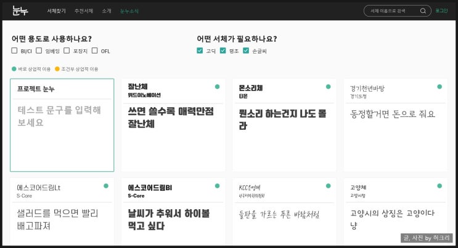Click the green dot on 경기천년바탕 card
The height and width of the screenshot is (248, 458).
440,87
